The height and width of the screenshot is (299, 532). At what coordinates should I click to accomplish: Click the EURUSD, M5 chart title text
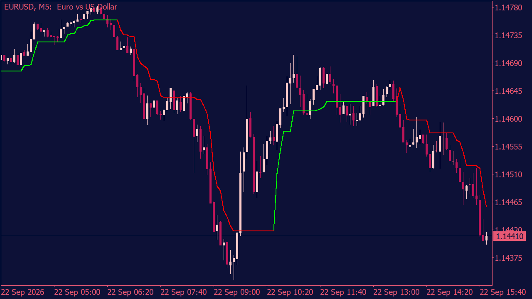pyautogui.click(x=60, y=7)
